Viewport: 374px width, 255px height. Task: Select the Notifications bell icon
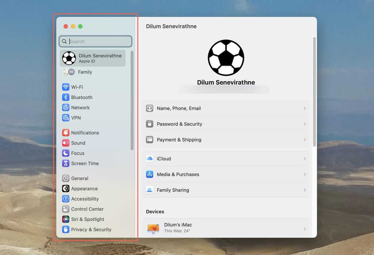[66, 133]
